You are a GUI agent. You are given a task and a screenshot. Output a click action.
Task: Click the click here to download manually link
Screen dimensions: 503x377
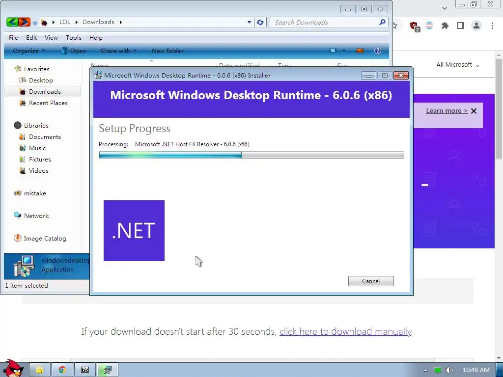(345, 331)
